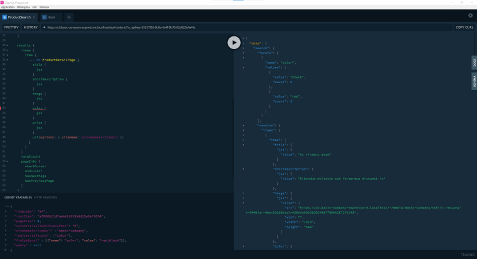Copy the request as CURL
This screenshot has width=477, height=259.
coord(464,27)
